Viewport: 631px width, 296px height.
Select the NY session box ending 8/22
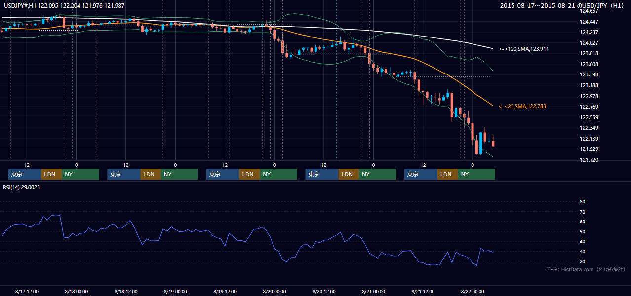point(476,174)
